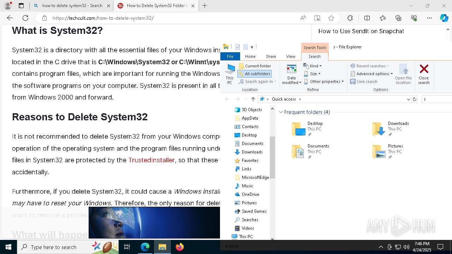This screenshot has width=452, height=254.
Task: Click the immersive reader icon
Action: [x=317, y=18]
